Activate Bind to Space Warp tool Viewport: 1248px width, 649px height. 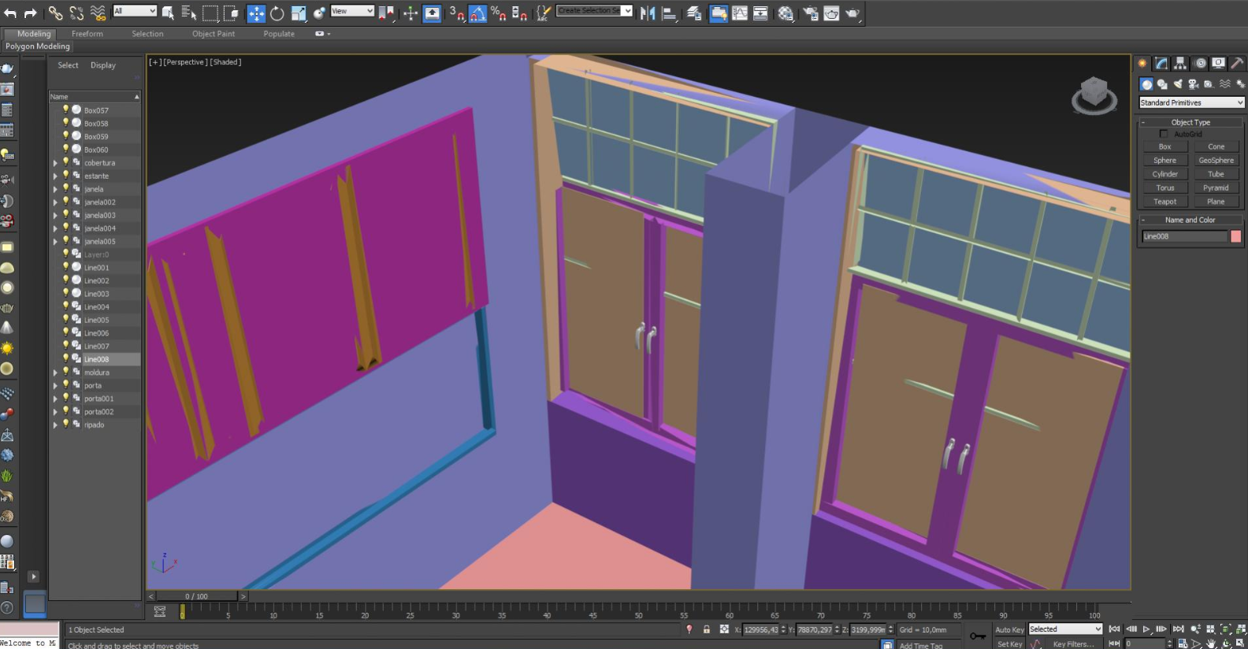click(x=98, y=13)
